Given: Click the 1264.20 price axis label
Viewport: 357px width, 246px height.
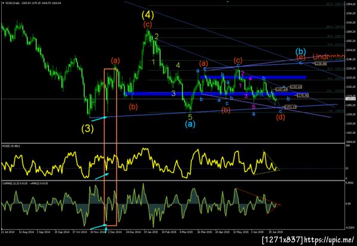Looking at the screenshot, I should tap(350, 50).
